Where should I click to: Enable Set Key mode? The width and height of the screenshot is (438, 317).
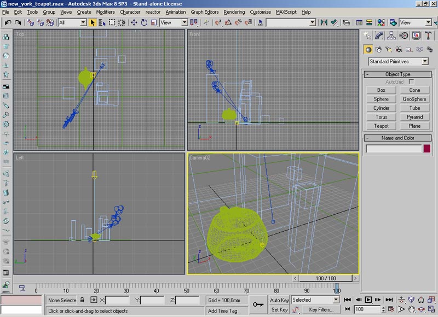tap(279, 309)
